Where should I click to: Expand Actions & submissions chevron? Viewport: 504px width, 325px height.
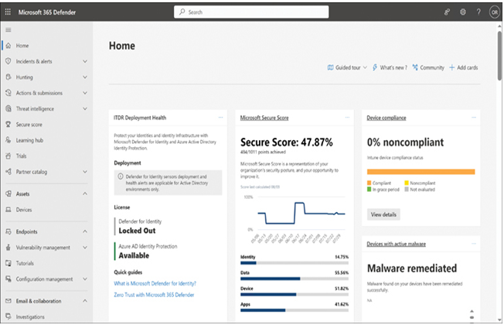point(85,93)
